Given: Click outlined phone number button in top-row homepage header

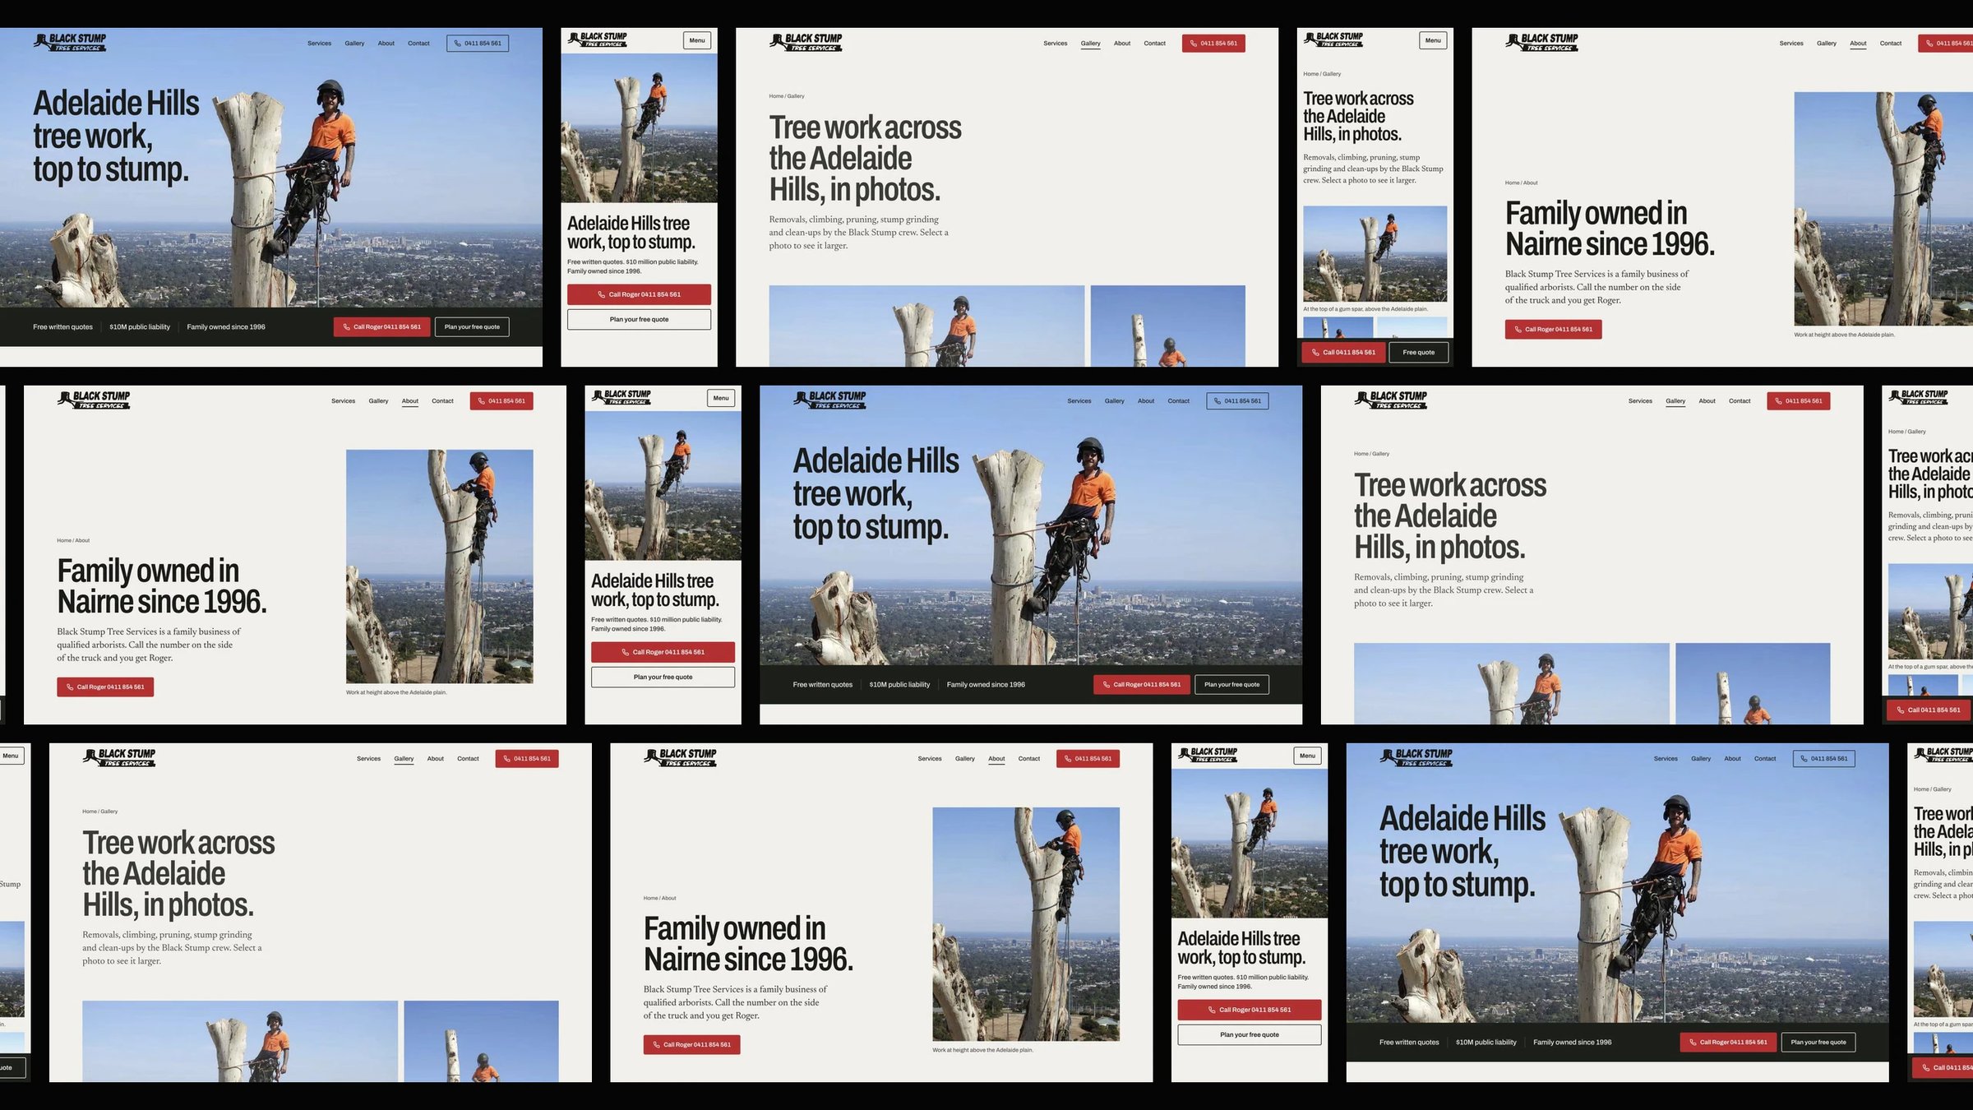Looking at the screenshot, I should (478, 44).
